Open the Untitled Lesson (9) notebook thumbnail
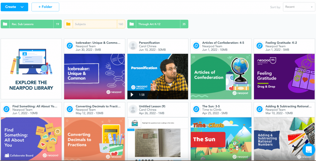The width and height of the screenshot is (316, 161). (158, 139)
